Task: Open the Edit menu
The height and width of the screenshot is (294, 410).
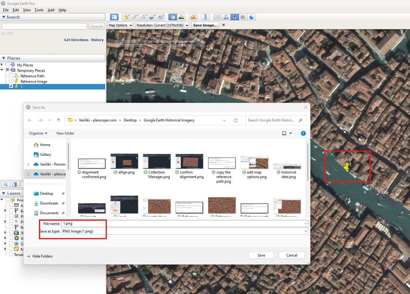Action: pyautogui.click(x=16, y=10)
